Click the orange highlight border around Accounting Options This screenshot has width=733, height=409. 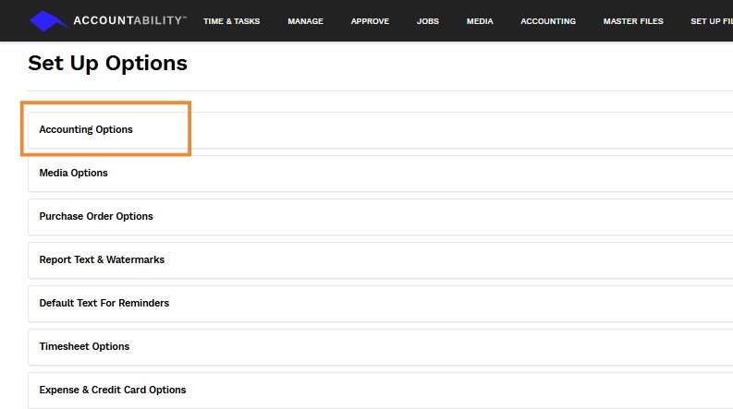(189, 129)
